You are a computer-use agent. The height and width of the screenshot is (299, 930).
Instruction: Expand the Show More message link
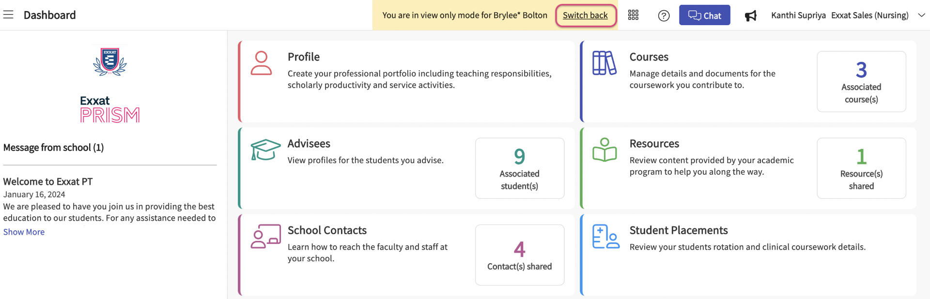(24, 232)
